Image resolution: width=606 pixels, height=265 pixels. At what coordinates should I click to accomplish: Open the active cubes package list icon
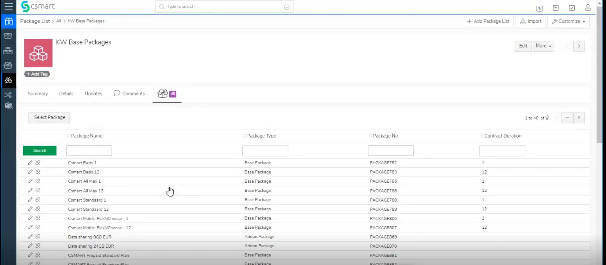[x=9, y=80]
